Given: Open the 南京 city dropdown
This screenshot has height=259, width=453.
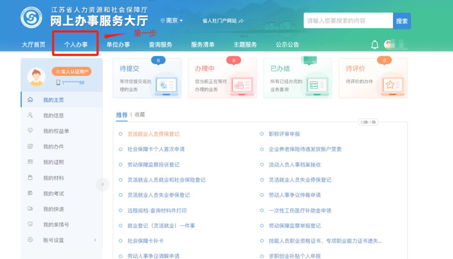Looking at the screenshot, I should click(172, 21).
